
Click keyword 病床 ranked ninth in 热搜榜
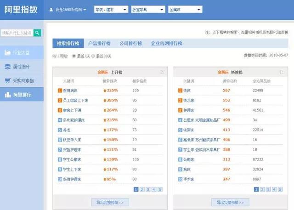point(187,170)
